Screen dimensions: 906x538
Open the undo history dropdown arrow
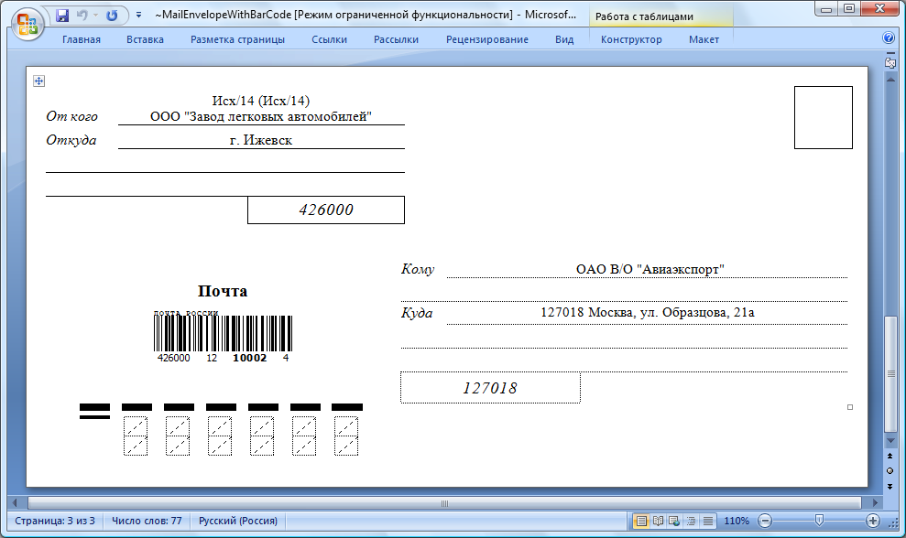[x=95, y=15]
